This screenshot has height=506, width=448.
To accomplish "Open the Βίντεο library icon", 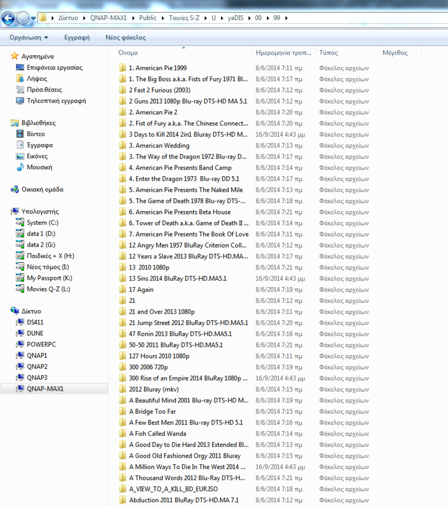I will pos(20,133).
